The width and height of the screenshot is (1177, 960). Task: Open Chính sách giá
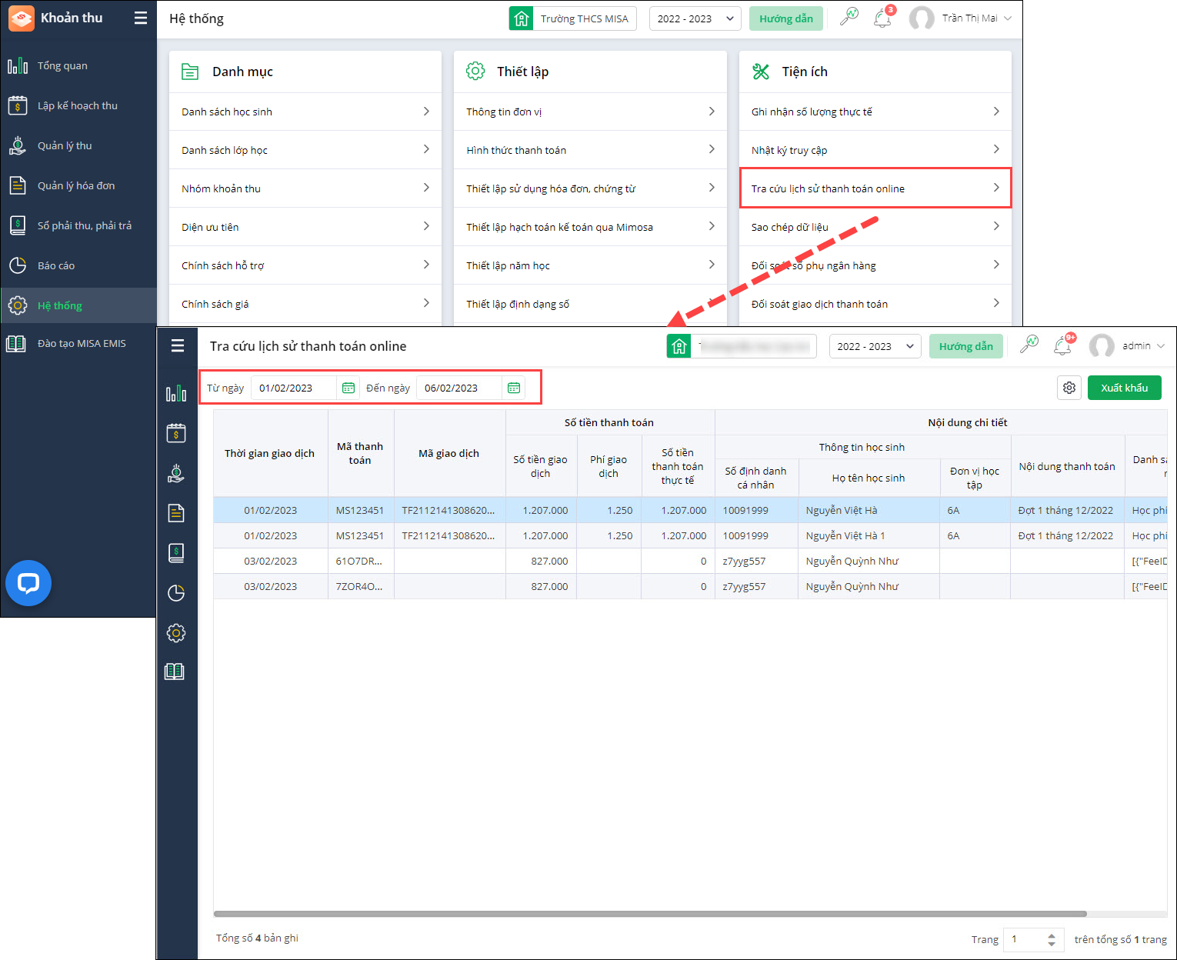(305, 304)
